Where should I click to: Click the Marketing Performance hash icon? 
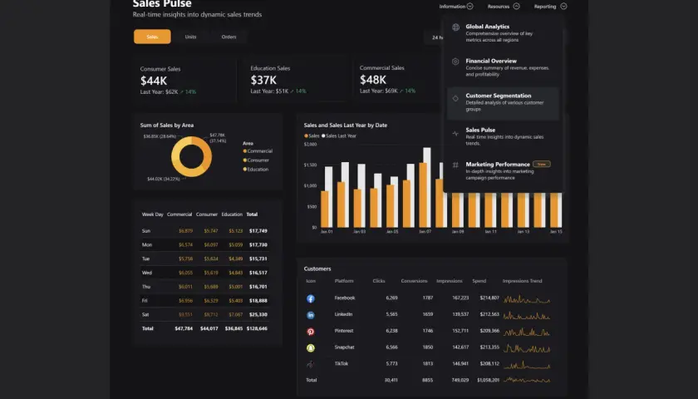tap(455, 165)
